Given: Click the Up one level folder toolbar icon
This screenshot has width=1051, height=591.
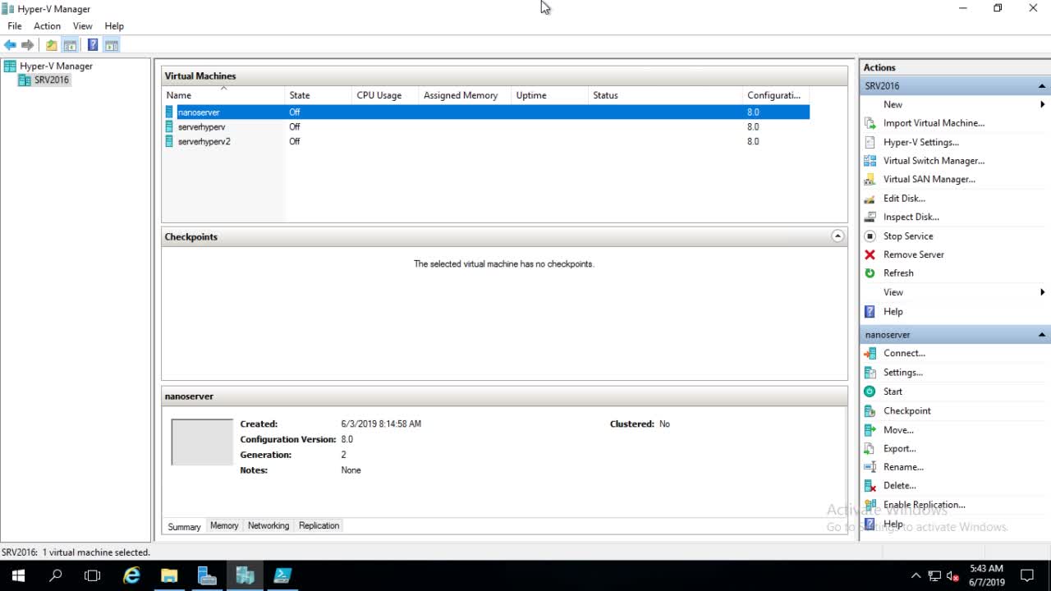Looking at the screenshot, I should point(52,45).
